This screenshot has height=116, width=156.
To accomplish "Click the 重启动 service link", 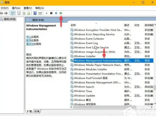I will coord(30,44).
